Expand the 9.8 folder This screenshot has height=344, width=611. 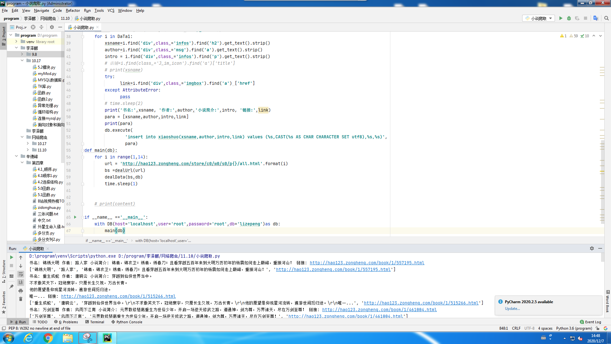22,54
